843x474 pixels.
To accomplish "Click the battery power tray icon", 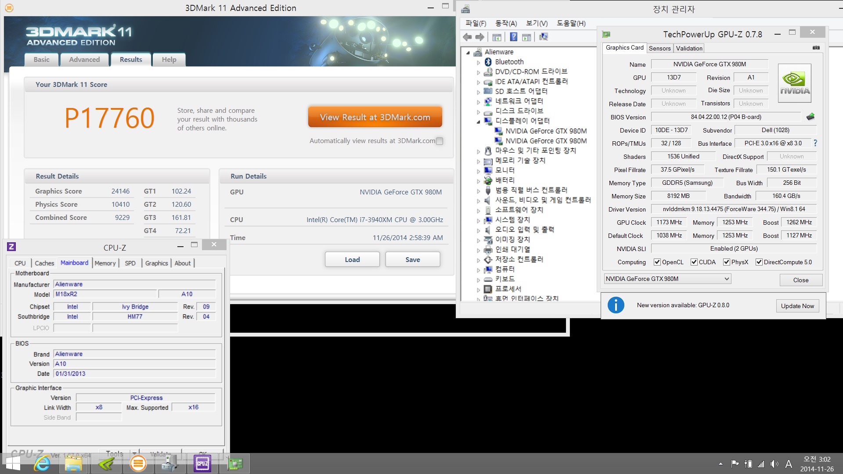I will click(748, 464).
